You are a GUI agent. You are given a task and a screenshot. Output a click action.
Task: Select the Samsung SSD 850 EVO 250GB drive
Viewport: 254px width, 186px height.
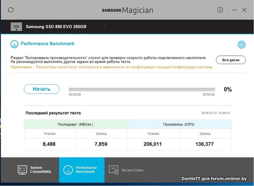coord(56,27)
